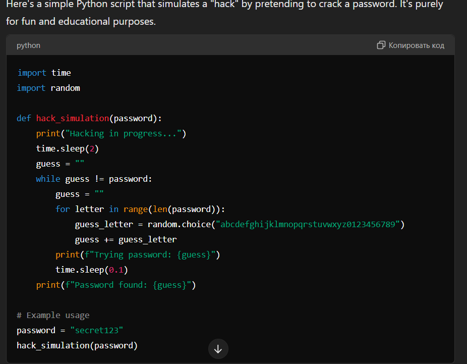Click the 'for letter in range' line

(140, 210)
